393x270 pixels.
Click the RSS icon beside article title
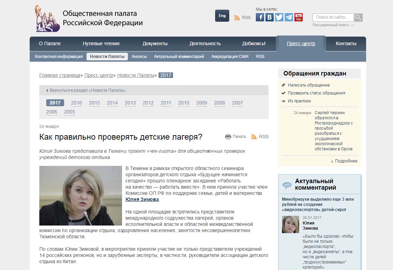coord(254,137)
